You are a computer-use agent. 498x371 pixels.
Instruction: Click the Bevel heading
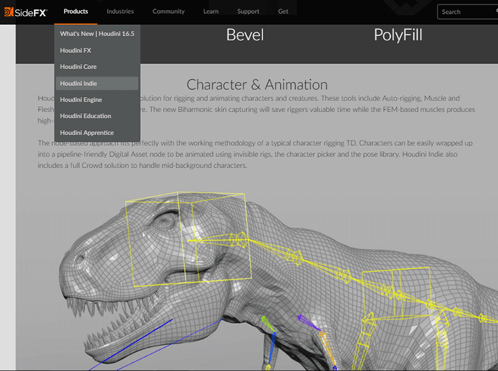coord(245,35)
